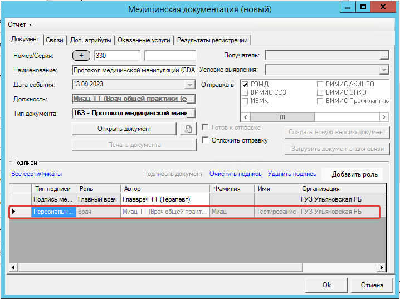Open the Все сертификаты link

pyautogui.click(x=36, y=174)
